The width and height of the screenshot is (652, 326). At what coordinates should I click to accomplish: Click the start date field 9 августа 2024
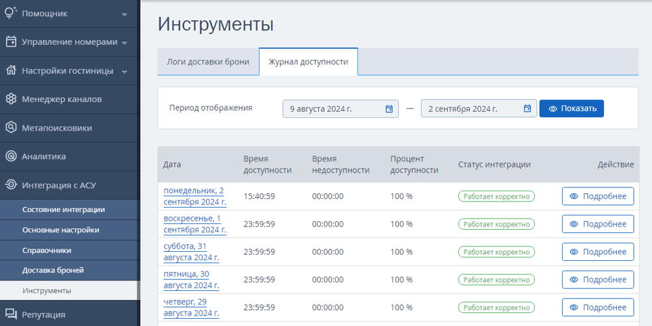[340, 109]
